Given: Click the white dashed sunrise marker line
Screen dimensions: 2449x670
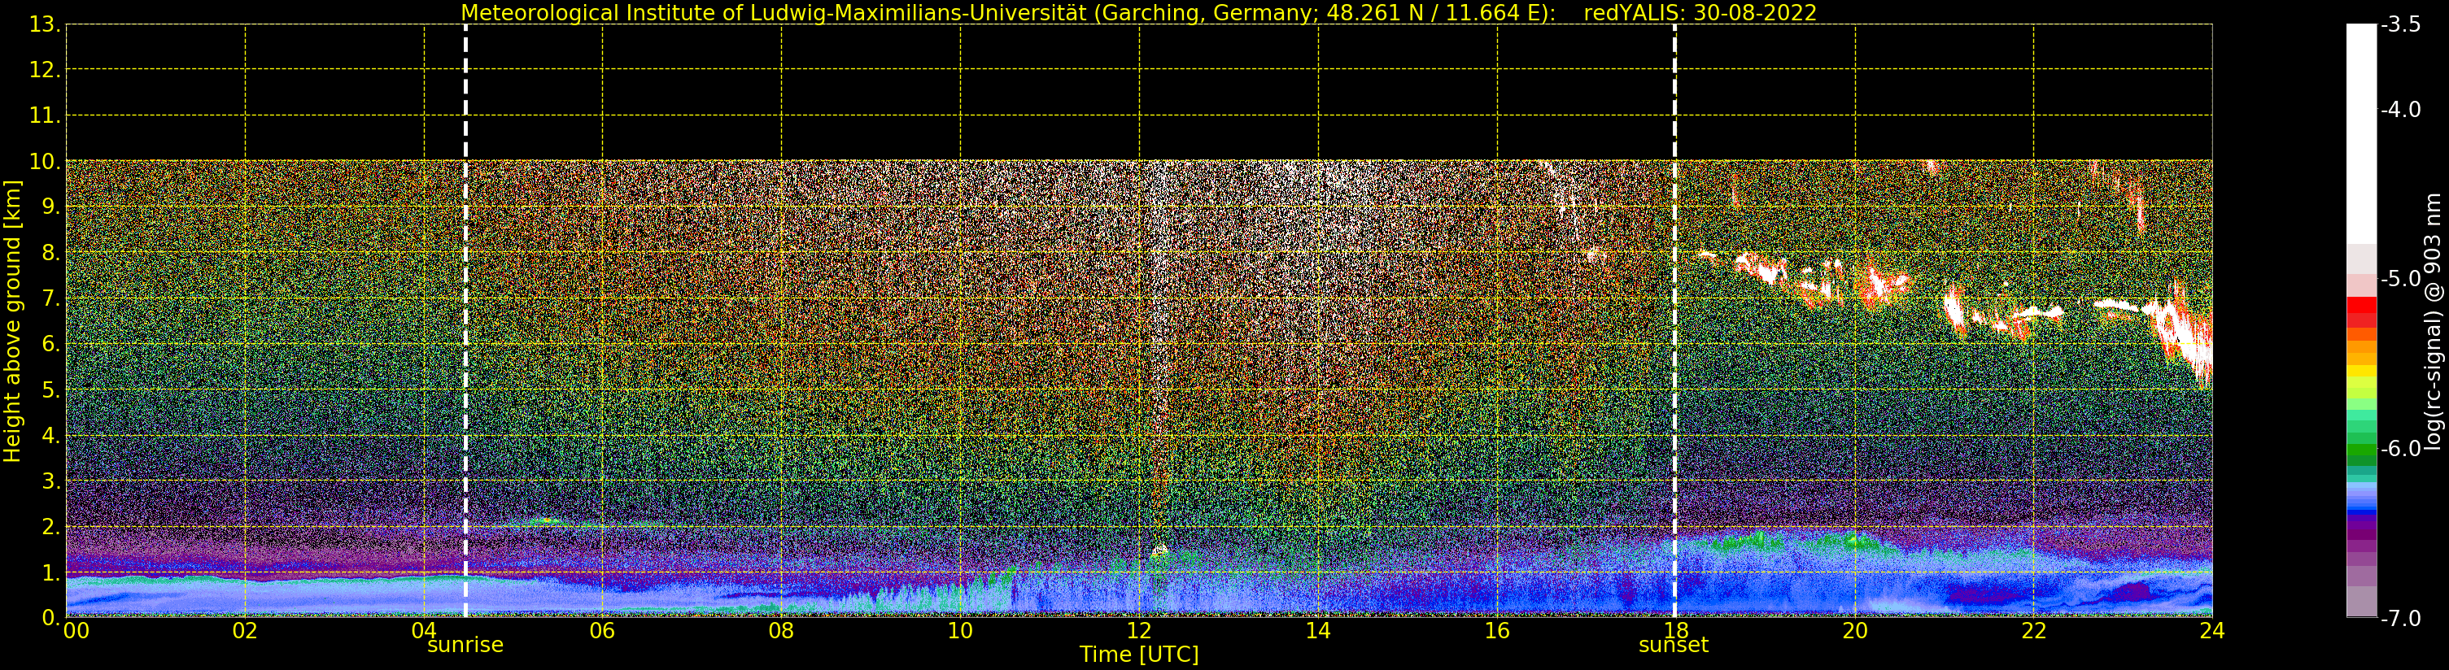Looking at the screenshot, I should coord(465,321).
